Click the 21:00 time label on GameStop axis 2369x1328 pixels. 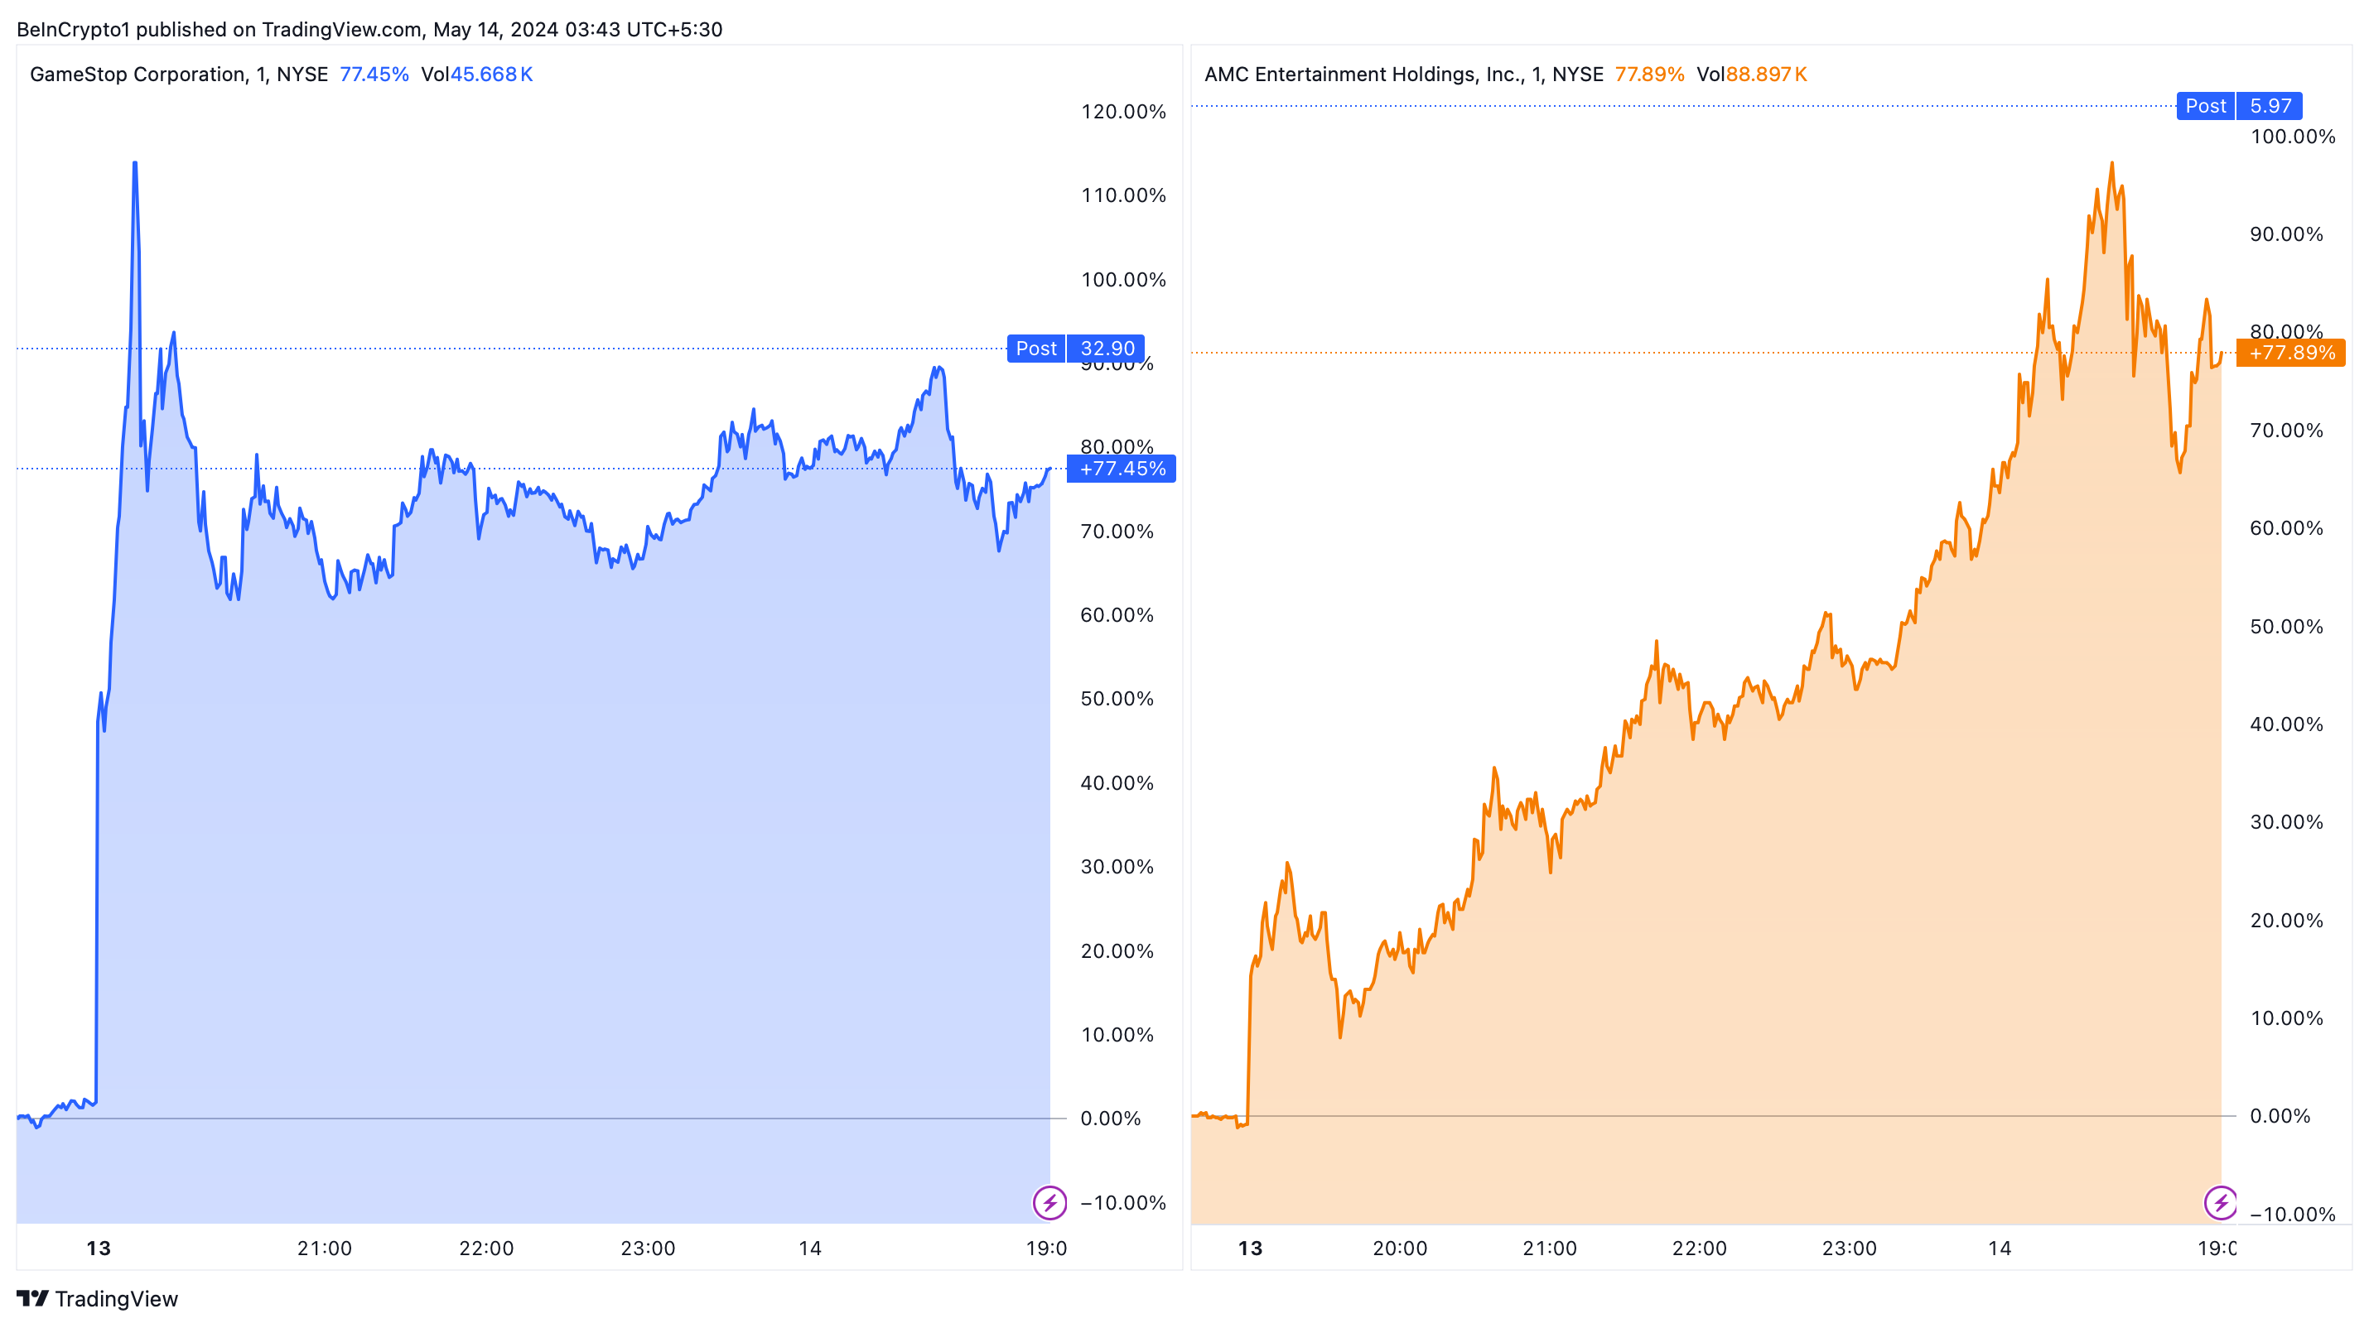coord(324,1248)
